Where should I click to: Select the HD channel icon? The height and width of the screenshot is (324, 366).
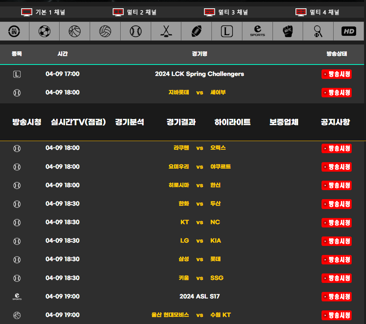pos(349,31)
